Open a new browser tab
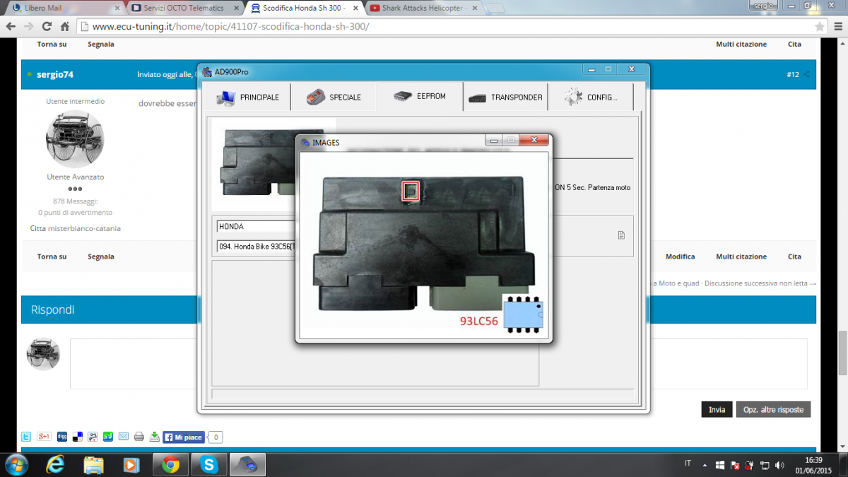The height and width of the screenshot is (477, 848). pyautogui.click(x=495, y=8)
